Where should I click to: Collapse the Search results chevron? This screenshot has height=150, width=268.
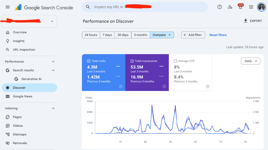53,70
